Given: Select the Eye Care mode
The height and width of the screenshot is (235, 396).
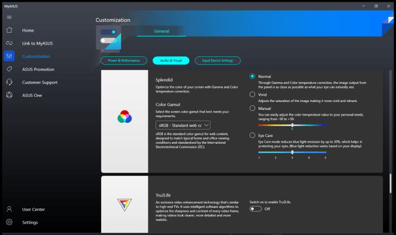Looking at the screenshot, I should click(x=252, y=135).
